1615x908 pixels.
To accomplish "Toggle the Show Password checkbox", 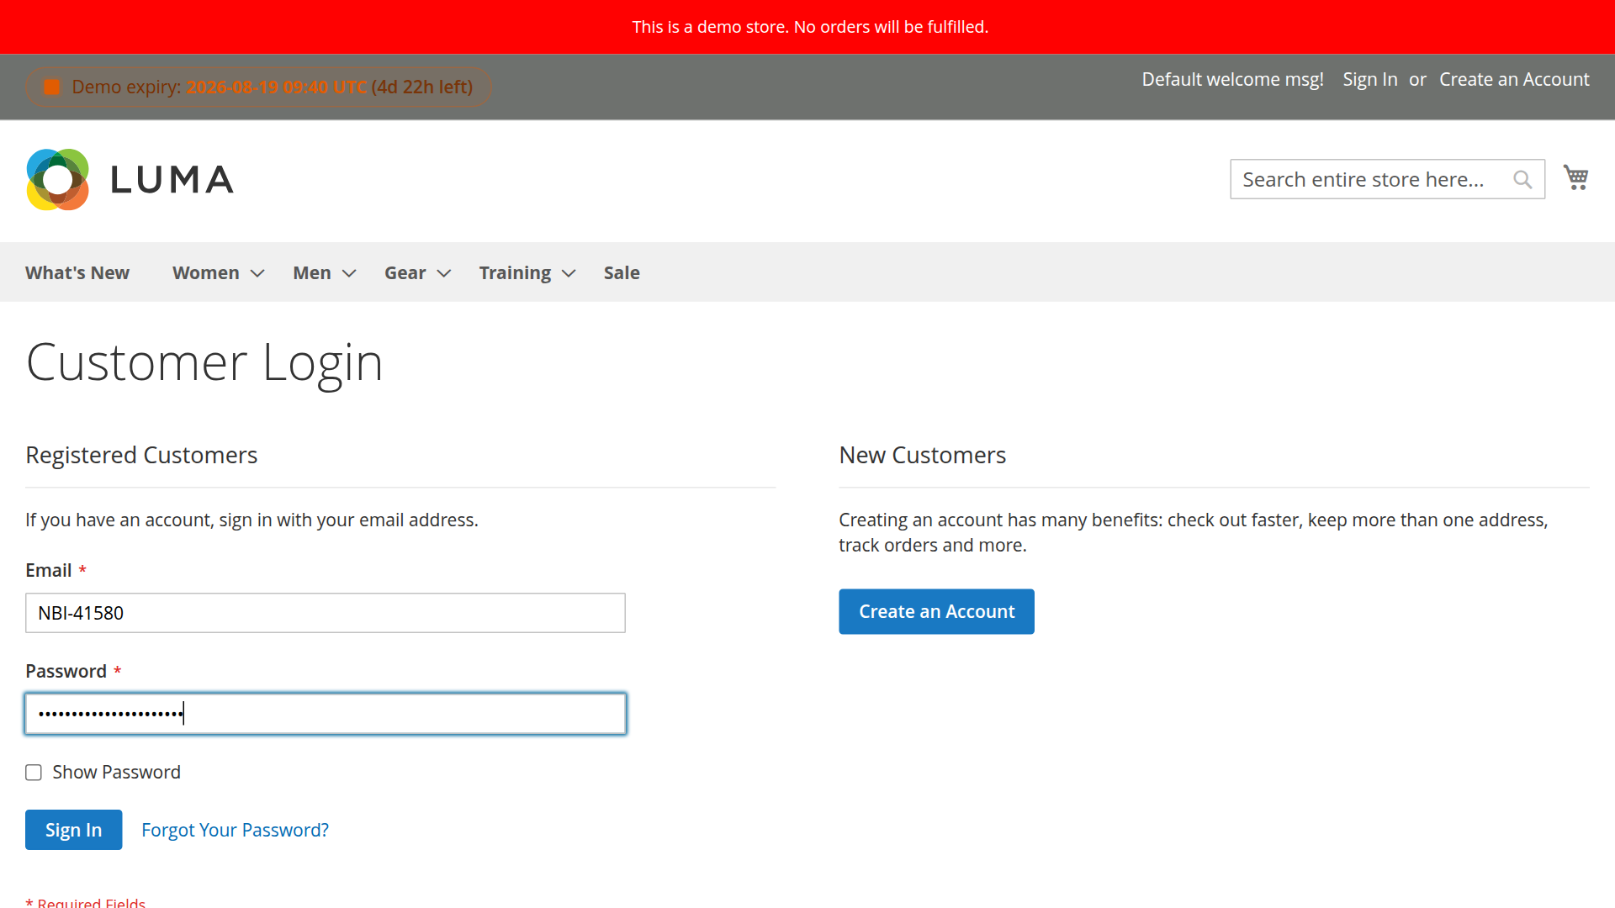I will tap(34, 773).
